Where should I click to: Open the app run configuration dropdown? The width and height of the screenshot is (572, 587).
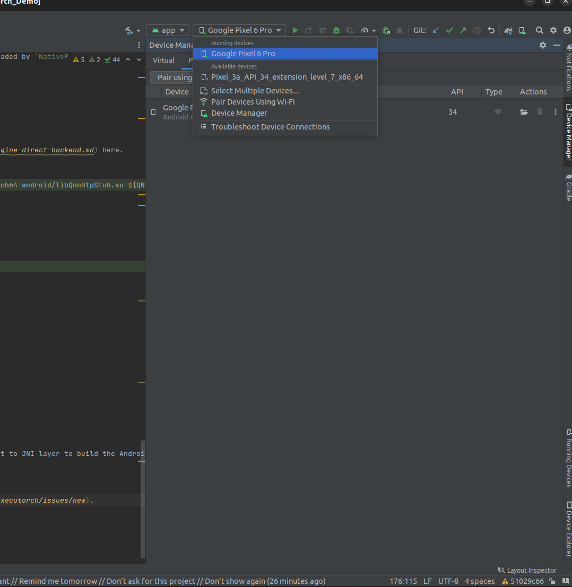(x=168, y=31)
